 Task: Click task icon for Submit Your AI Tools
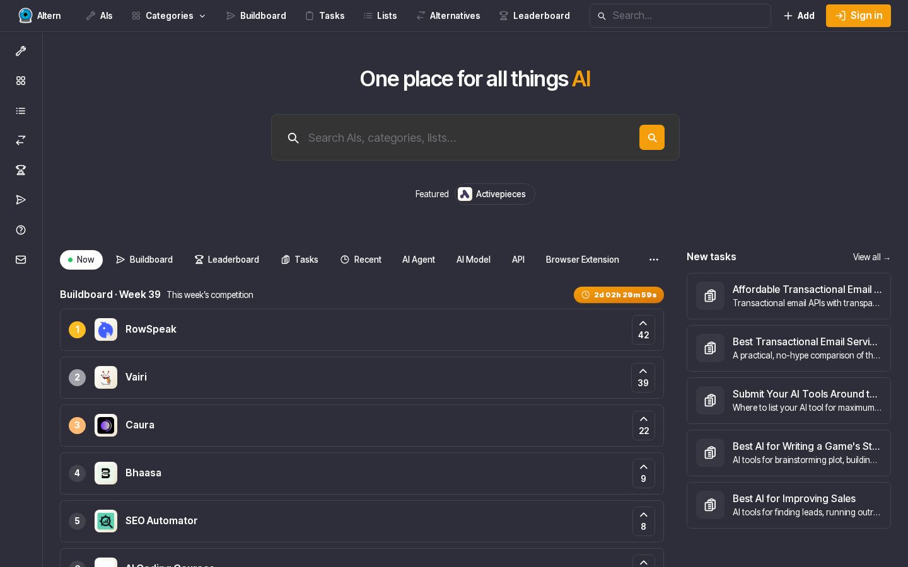coord(710,401)
